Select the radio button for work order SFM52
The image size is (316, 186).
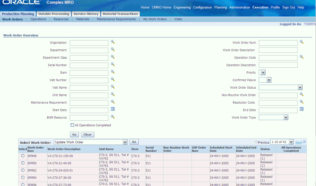pos(23,170)
